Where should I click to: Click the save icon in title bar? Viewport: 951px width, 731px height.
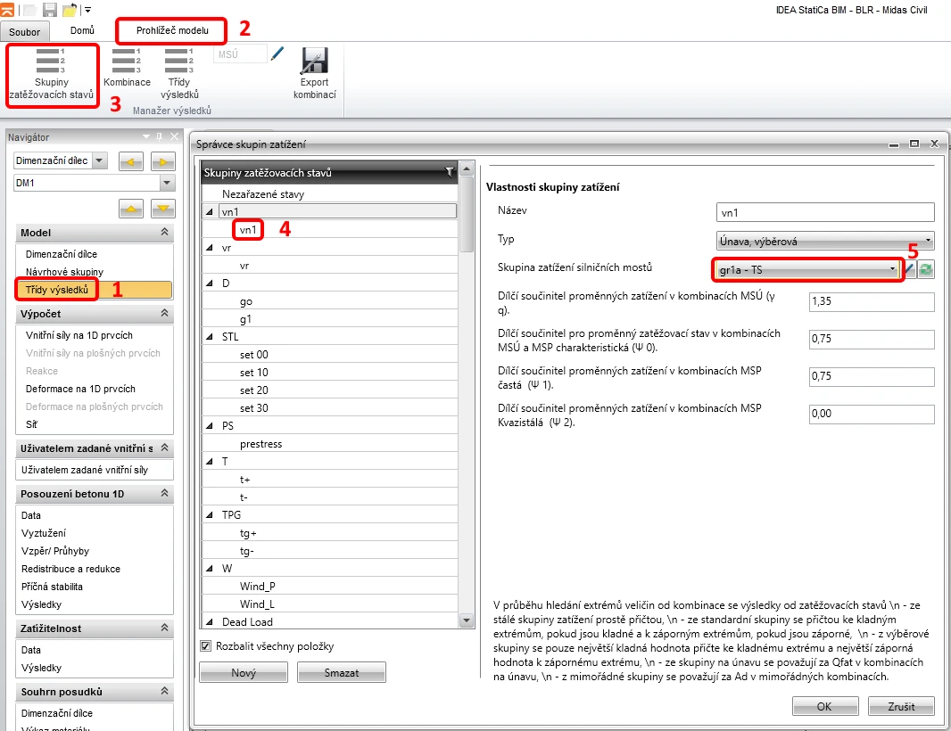(50, 9)
